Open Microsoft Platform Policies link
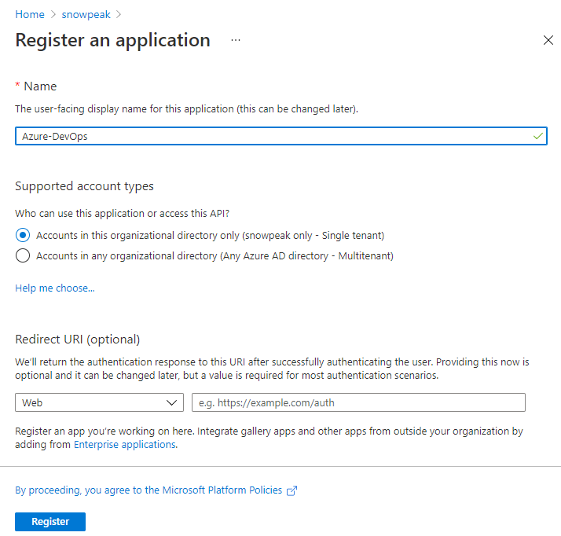Screen dimensions: 561x536 point(148,490)
